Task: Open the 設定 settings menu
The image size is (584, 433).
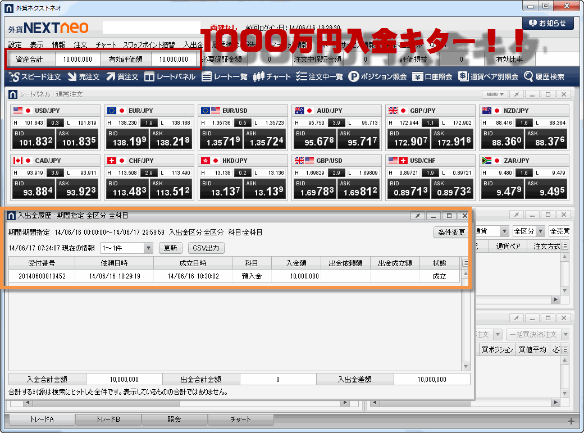Action: click(x=15, y=45)
